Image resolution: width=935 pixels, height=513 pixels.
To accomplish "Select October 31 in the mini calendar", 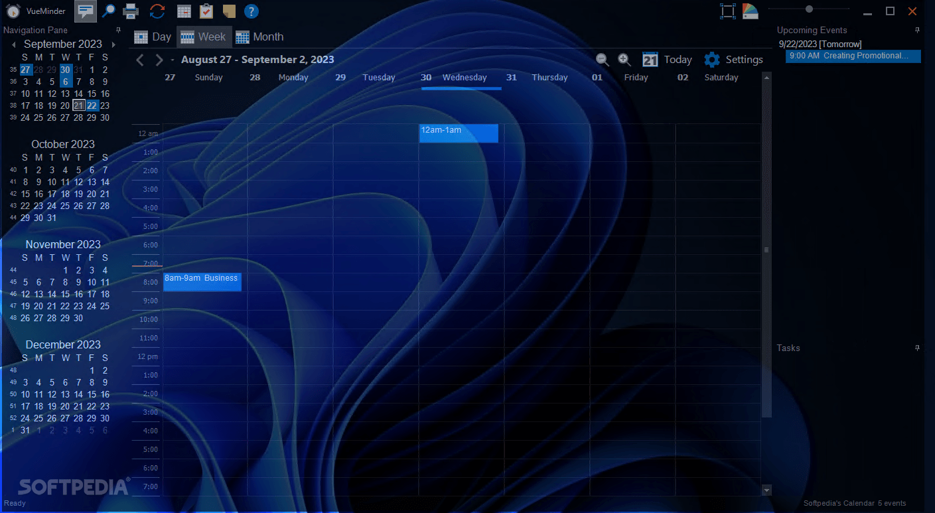I will coord(52,218).
